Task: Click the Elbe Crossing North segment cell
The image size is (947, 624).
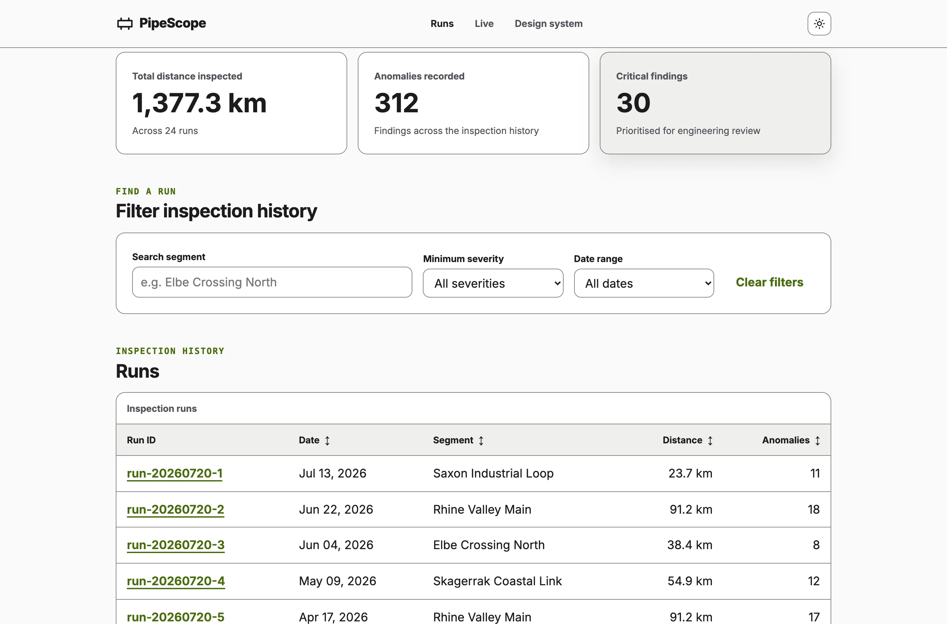Action: tap(489, 545)
